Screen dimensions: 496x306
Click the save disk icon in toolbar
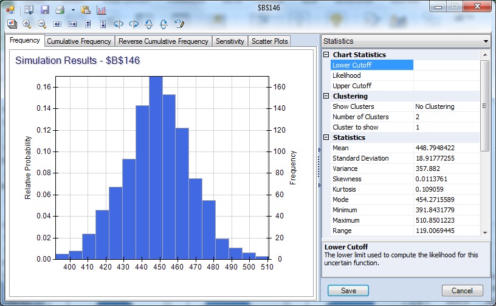click(x=44, y=10)
